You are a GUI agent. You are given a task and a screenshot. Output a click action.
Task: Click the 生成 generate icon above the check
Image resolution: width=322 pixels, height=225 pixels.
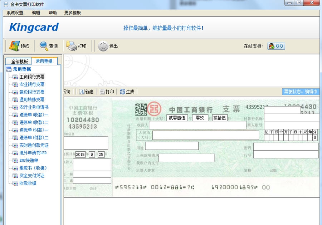click(127, 91)
